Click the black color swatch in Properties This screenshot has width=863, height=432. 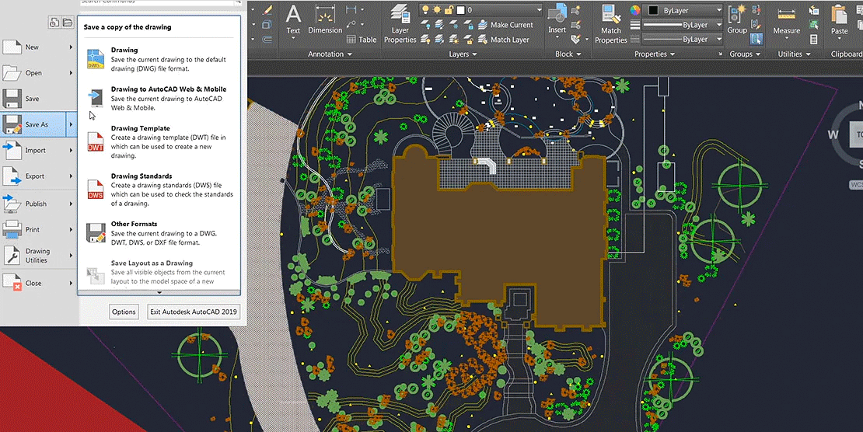tap(653, 10)
